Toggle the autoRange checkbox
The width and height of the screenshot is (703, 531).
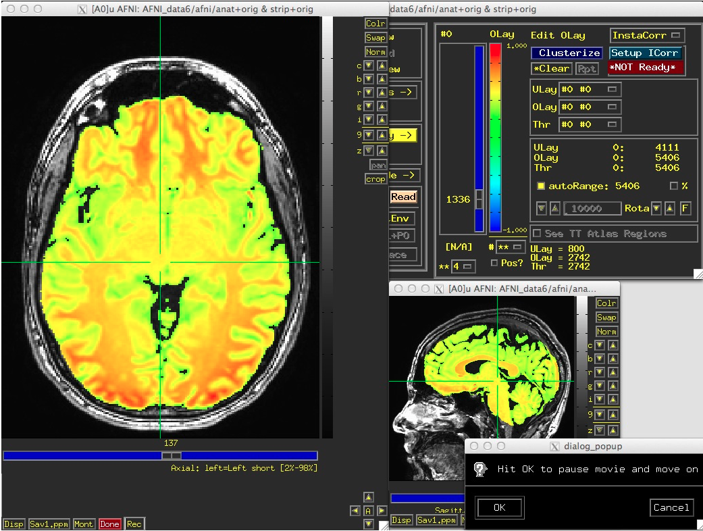click(541, 186)
